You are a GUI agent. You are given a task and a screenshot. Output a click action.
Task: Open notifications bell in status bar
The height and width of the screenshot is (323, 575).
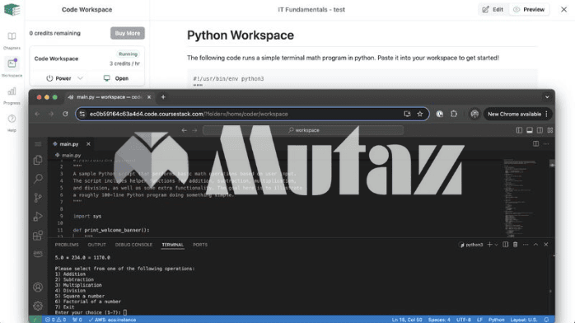(546, 320)
